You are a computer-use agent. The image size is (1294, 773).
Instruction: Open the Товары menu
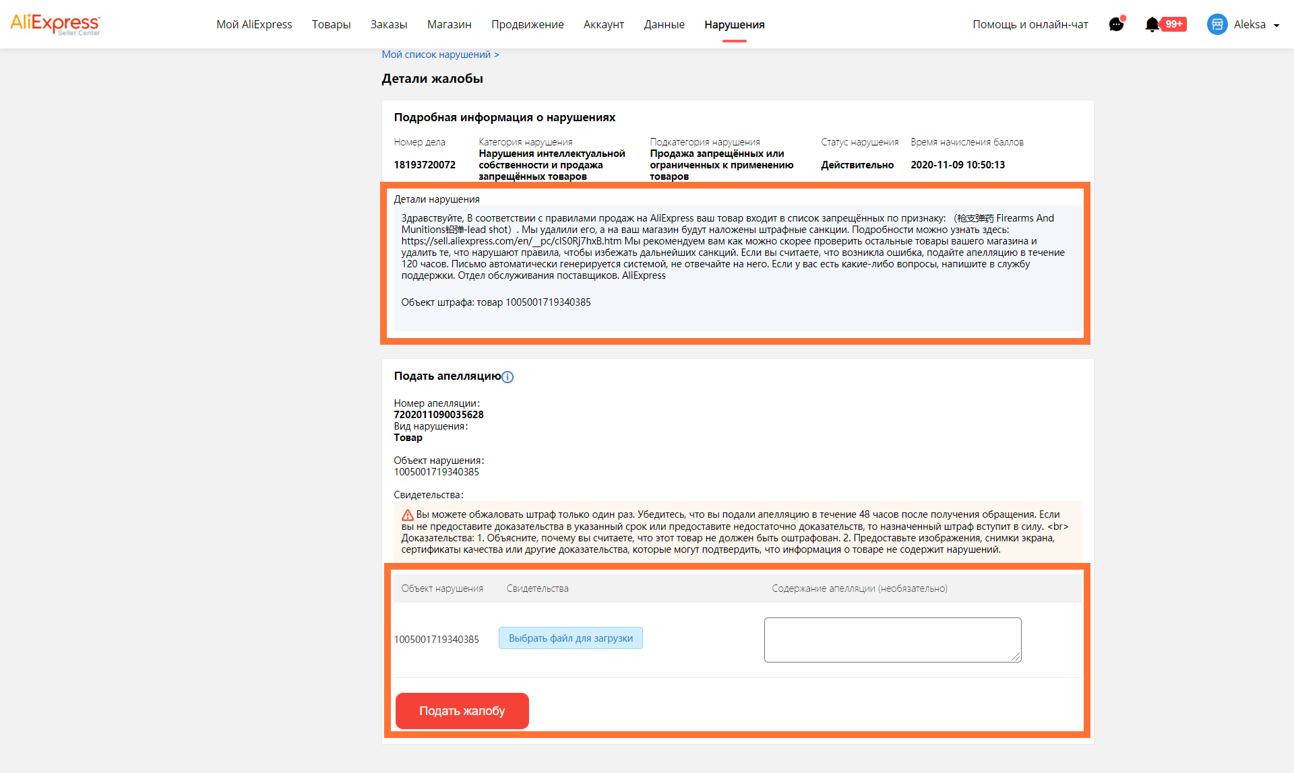click(331, 24)
